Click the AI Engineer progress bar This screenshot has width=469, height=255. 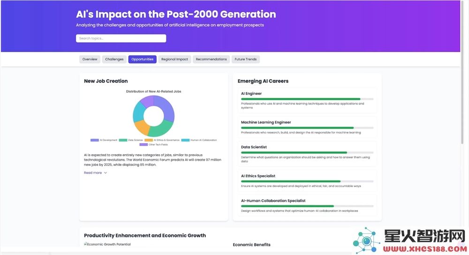point(307,99)
